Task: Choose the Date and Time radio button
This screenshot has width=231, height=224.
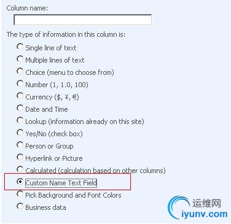Action: point(20,108)
